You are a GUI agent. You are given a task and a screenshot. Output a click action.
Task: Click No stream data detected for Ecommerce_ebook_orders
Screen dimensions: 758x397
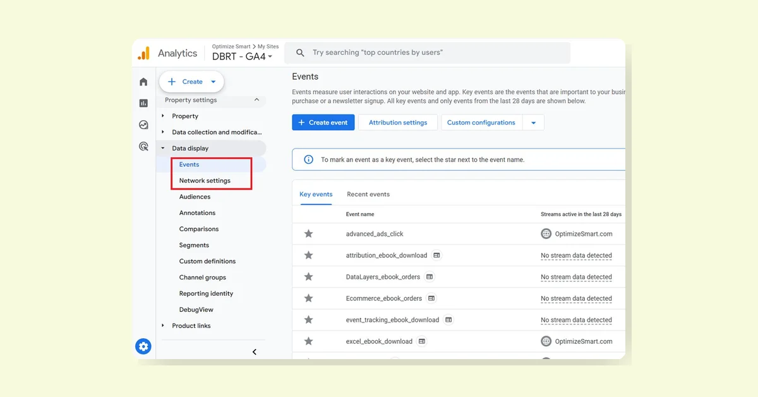(x=576, y=298)
